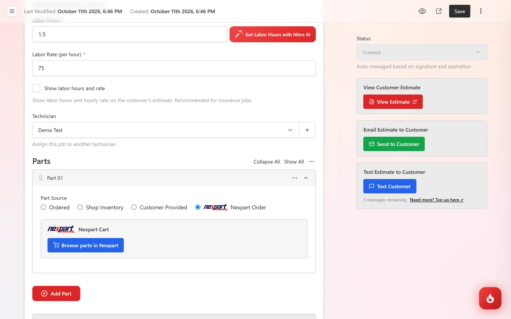Grab the Part 01 drag handle
Viewport: 511px width, 319px height.
[x=41, y=178]
